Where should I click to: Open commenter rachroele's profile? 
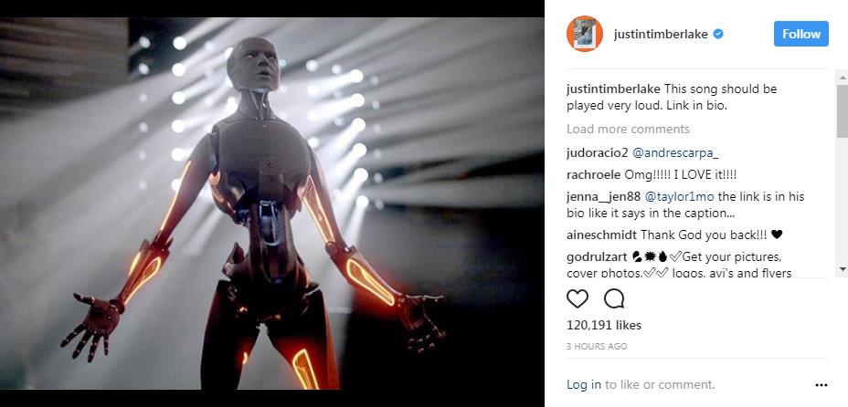point(593,175)
